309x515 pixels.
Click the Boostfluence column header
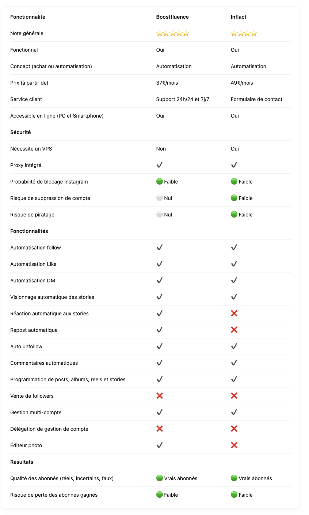(x=172, y=17)
